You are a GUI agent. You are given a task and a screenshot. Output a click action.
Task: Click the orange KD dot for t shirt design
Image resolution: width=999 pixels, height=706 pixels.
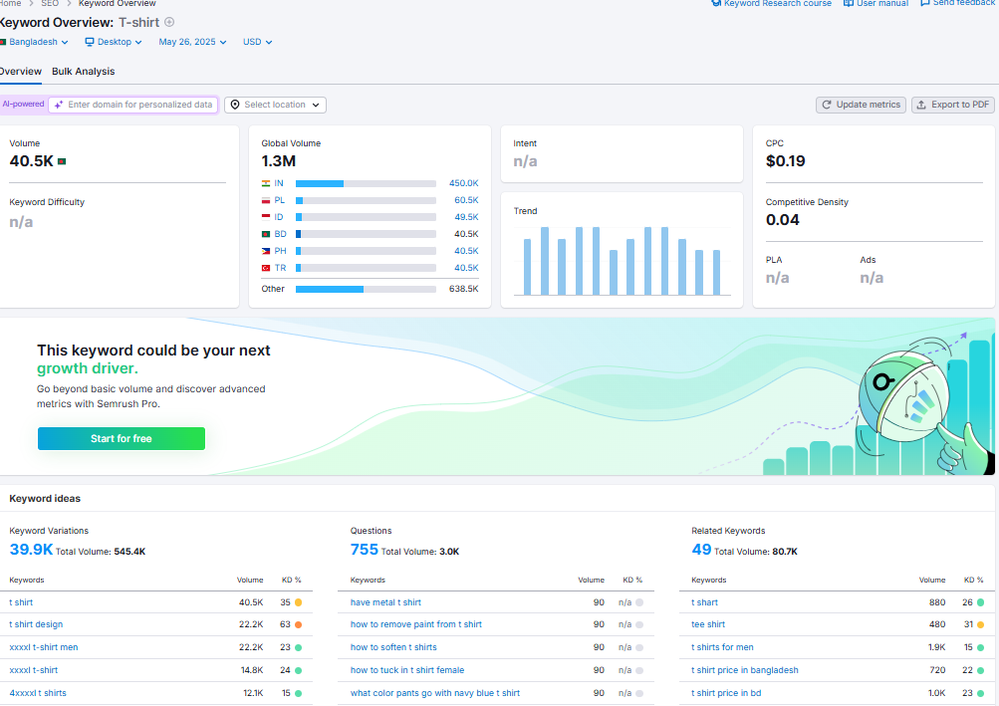coord(298,624)
